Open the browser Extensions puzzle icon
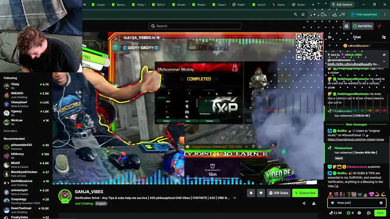390x219 pixels. tap(323, 14)
